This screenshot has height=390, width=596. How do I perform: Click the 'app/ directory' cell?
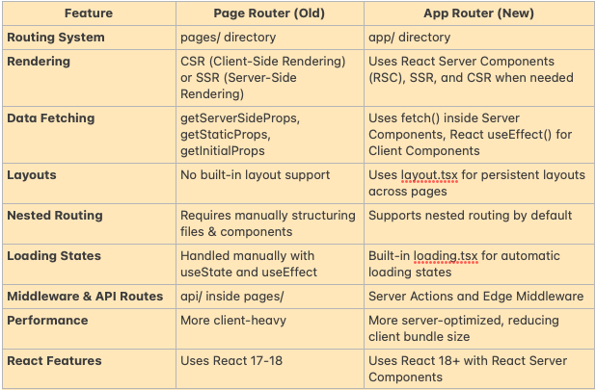pyautogui.click(x=479, y=38)
